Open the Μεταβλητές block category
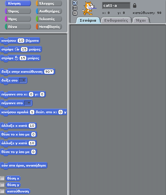This screenshot has width=166, height=195. click(49, 27)
